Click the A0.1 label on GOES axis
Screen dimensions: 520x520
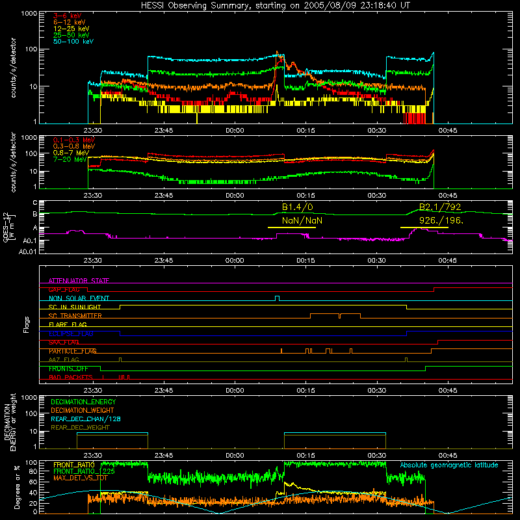pyautogui.click(x=29, y=240)
